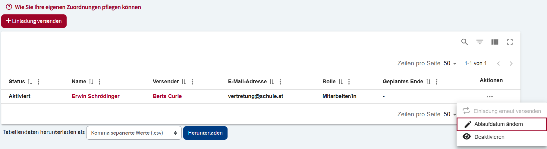Open the table filter icon
Viewport: 547px width, 149px height.
click(479, 42)
